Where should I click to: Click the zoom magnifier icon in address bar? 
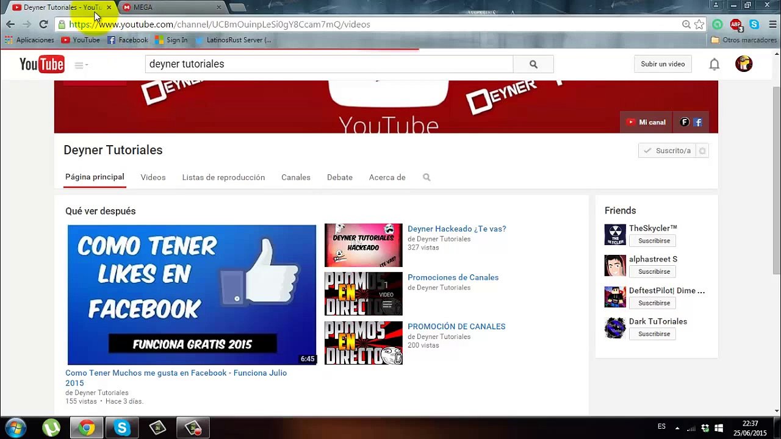[x=686, y=24]
